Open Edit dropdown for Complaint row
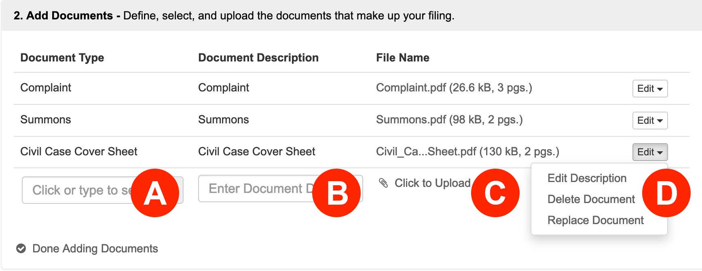Screen dimensions: 702x271 tap(650, 89)
